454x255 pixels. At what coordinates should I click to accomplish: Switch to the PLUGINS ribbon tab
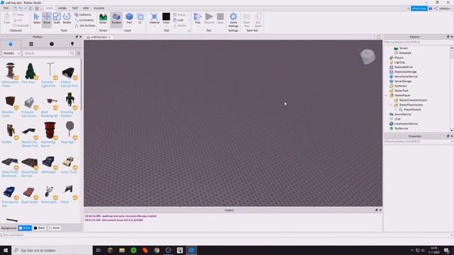99,8
